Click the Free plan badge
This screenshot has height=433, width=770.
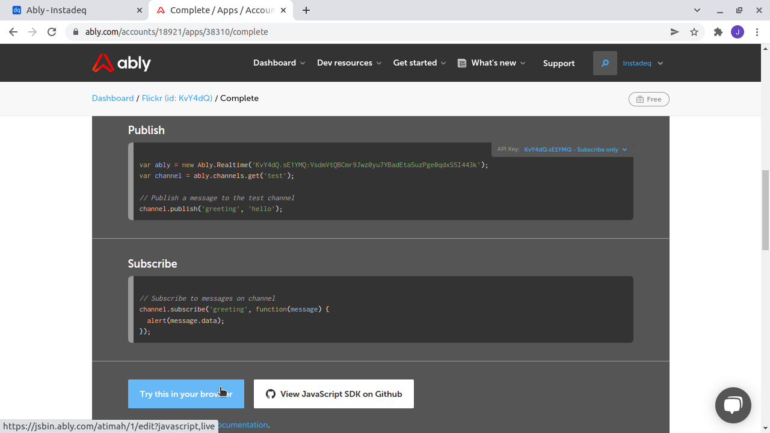pyautogui.click(x=649, y=99)
